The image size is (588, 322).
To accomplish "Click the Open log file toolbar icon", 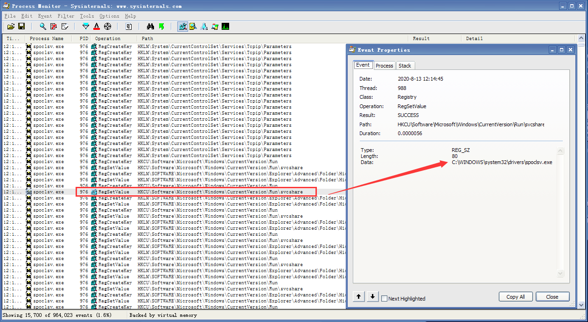I will pyautogui.click(x=11, y=27).
